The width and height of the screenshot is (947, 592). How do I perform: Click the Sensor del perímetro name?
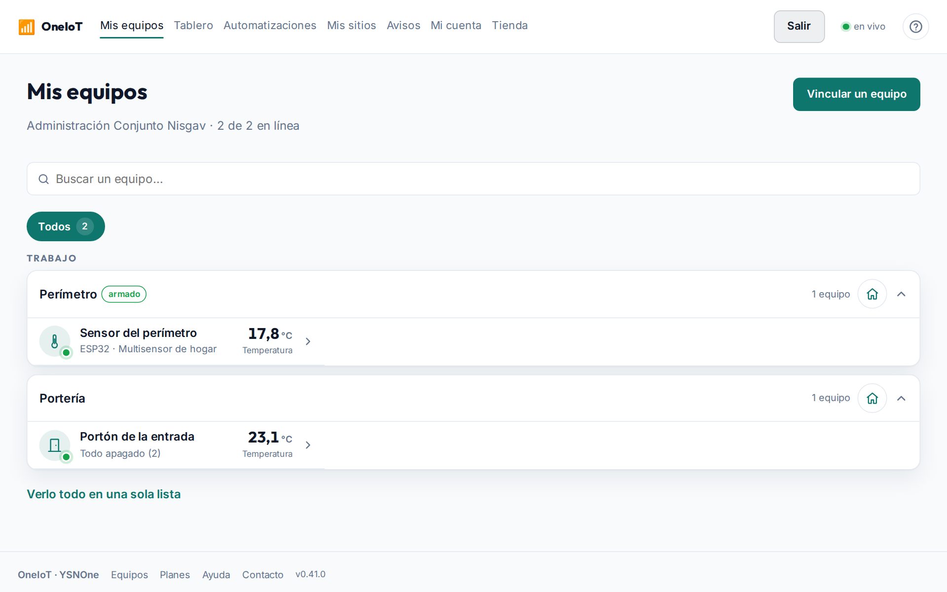click(138, 333)
